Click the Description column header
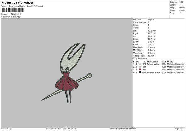This screenshot has width=186, height=131. [153, 61]
